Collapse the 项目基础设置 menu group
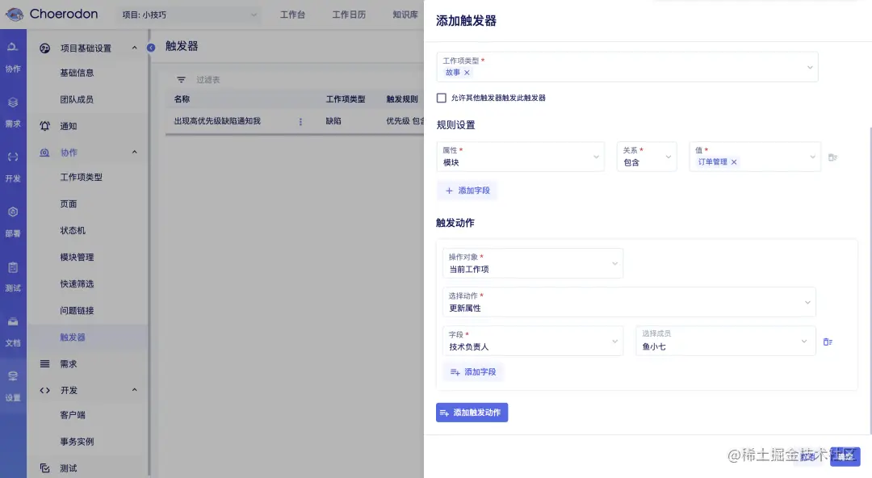The width and height of the screenshot is (872, 478). [x=134, y=48]
